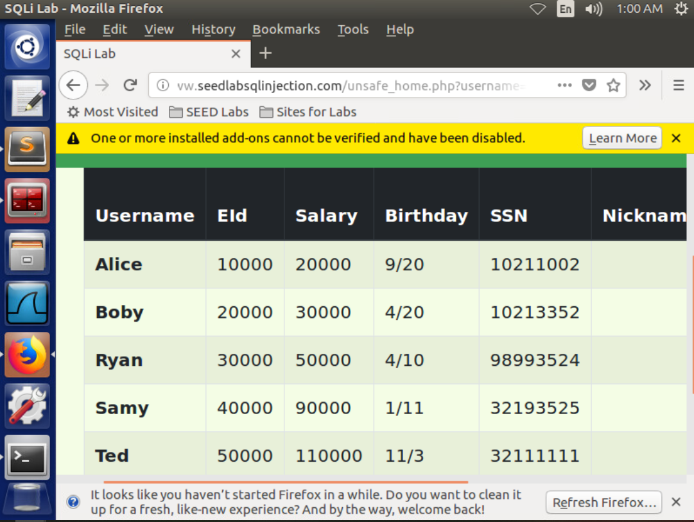Close the SQLi Lab tab

[236, 54]
